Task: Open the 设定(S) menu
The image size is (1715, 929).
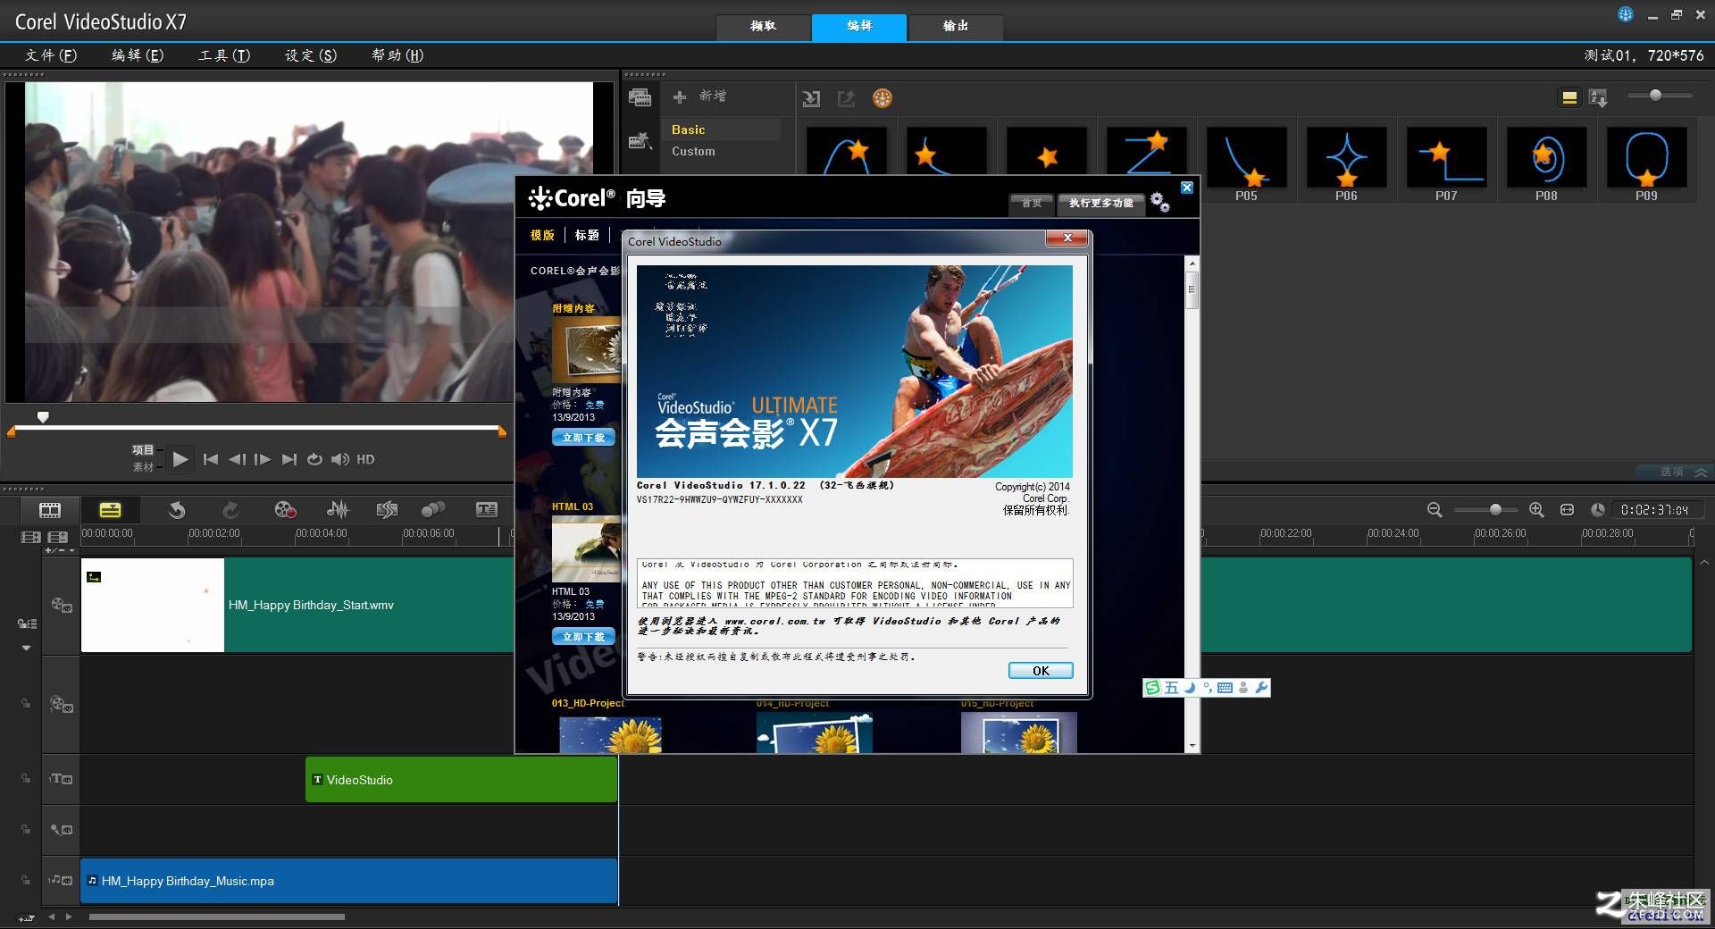Action: [x=311, y=55]
